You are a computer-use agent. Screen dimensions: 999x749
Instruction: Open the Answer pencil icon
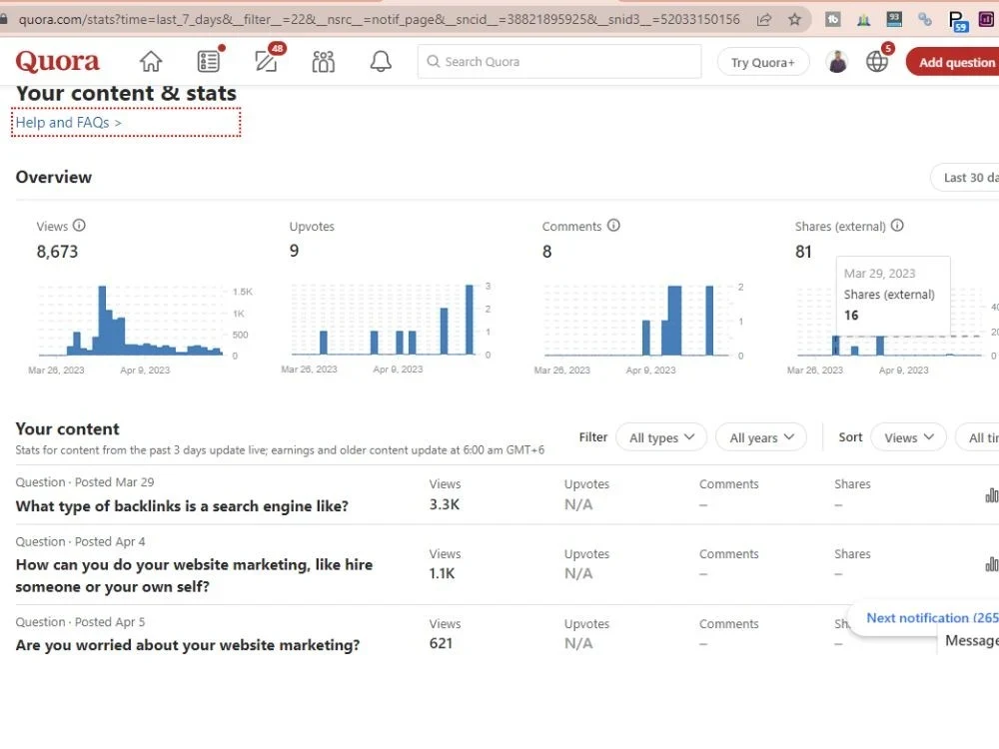266,62
